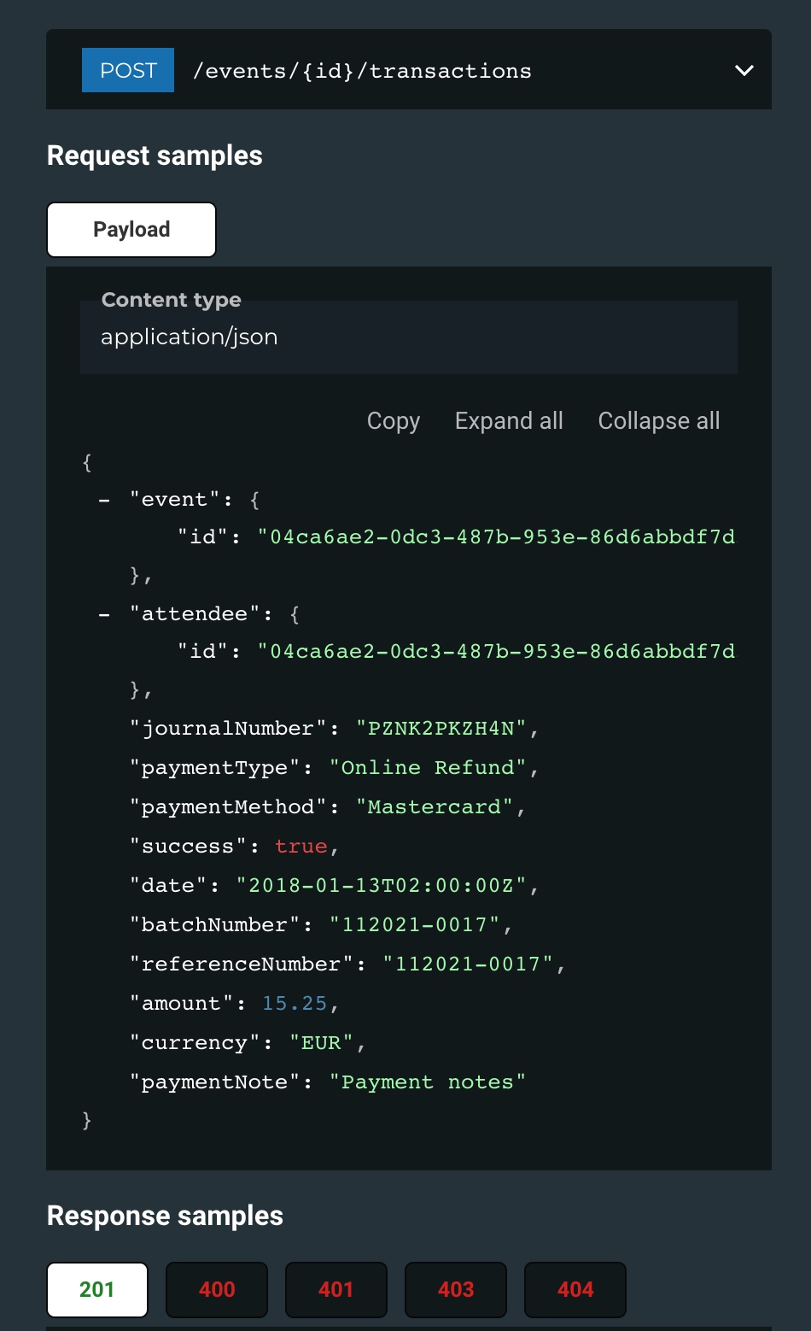Select the Payload tab

click(131, 230)
